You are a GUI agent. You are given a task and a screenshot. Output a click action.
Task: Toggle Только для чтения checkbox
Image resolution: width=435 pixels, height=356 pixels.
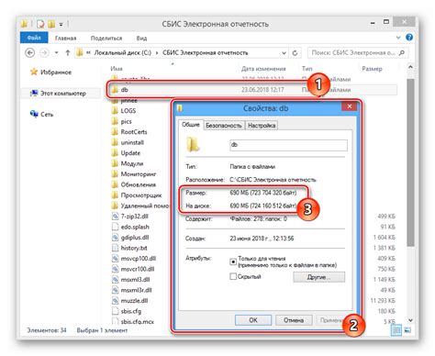tap(233, 261)
